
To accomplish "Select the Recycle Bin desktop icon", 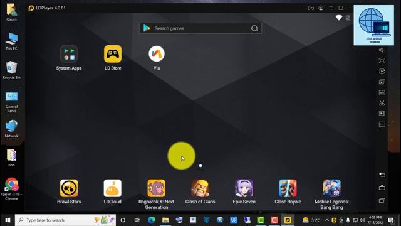I will [11, 70].
